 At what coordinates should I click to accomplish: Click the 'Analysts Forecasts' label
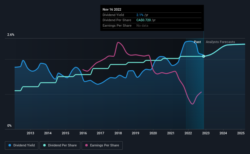220,42
